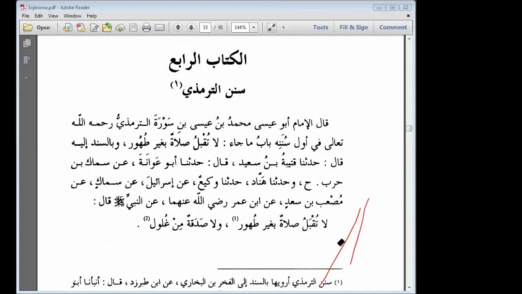Print the document with printer icon

[x=146, y=27]
